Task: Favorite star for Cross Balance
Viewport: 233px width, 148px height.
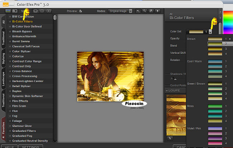Action: (10, 71)
